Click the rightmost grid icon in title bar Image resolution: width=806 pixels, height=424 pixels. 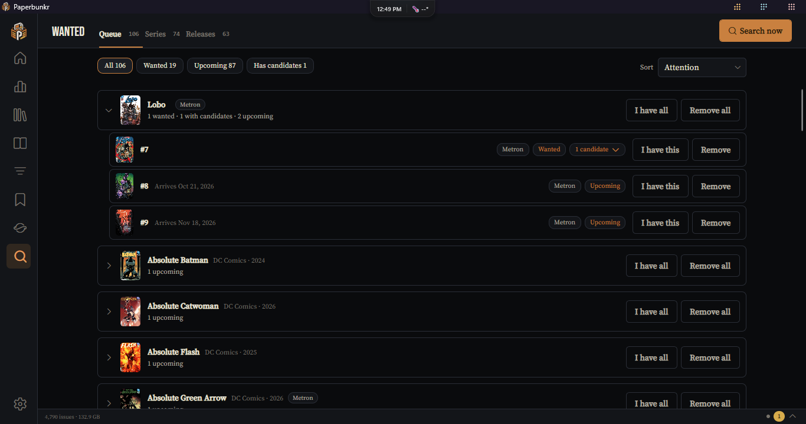click(x=791, y=7)
